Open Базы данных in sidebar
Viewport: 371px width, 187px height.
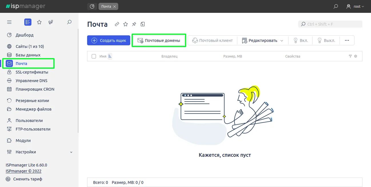(x=28, y=55)
